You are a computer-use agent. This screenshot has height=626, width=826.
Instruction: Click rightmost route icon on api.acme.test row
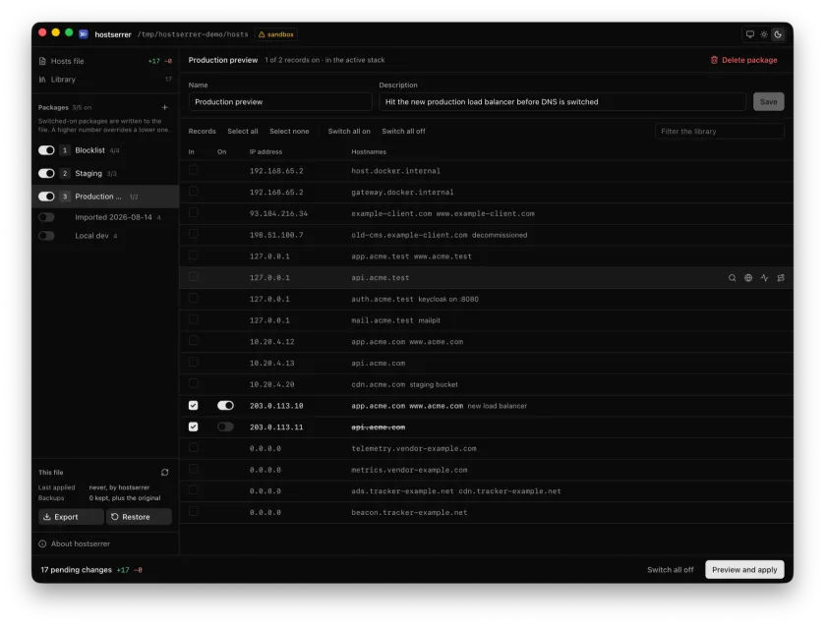coord(781,277)
